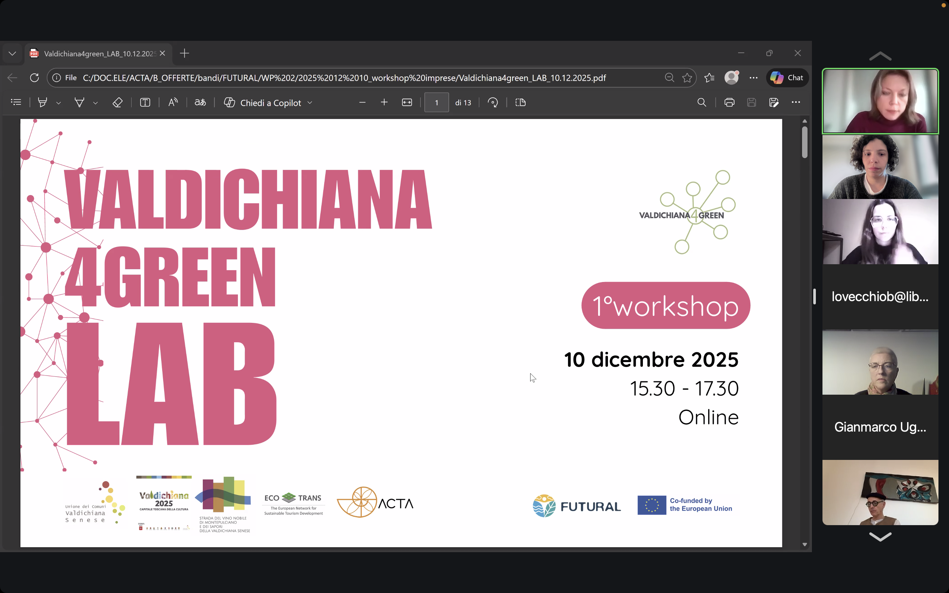Expand the Highlight options arrow

[58, 103]
